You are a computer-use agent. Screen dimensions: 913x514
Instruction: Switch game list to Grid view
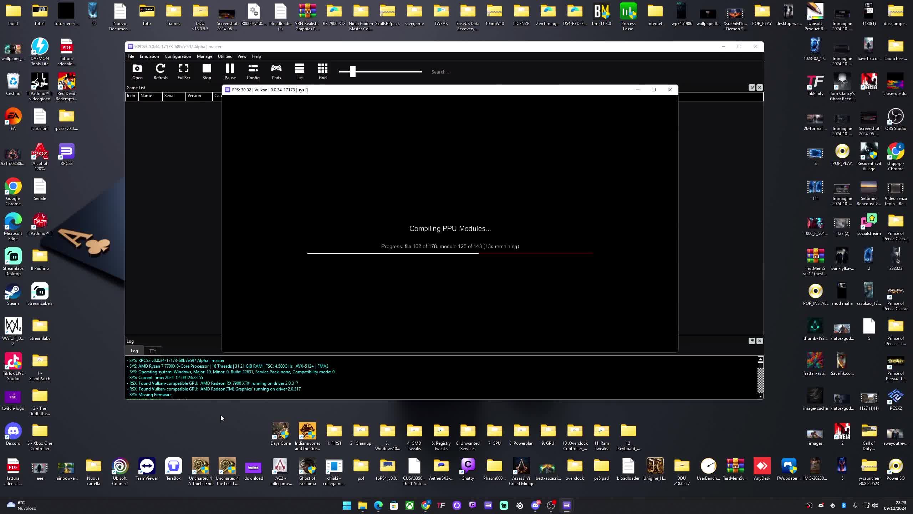pyautogui.click(x=323, y=72)
